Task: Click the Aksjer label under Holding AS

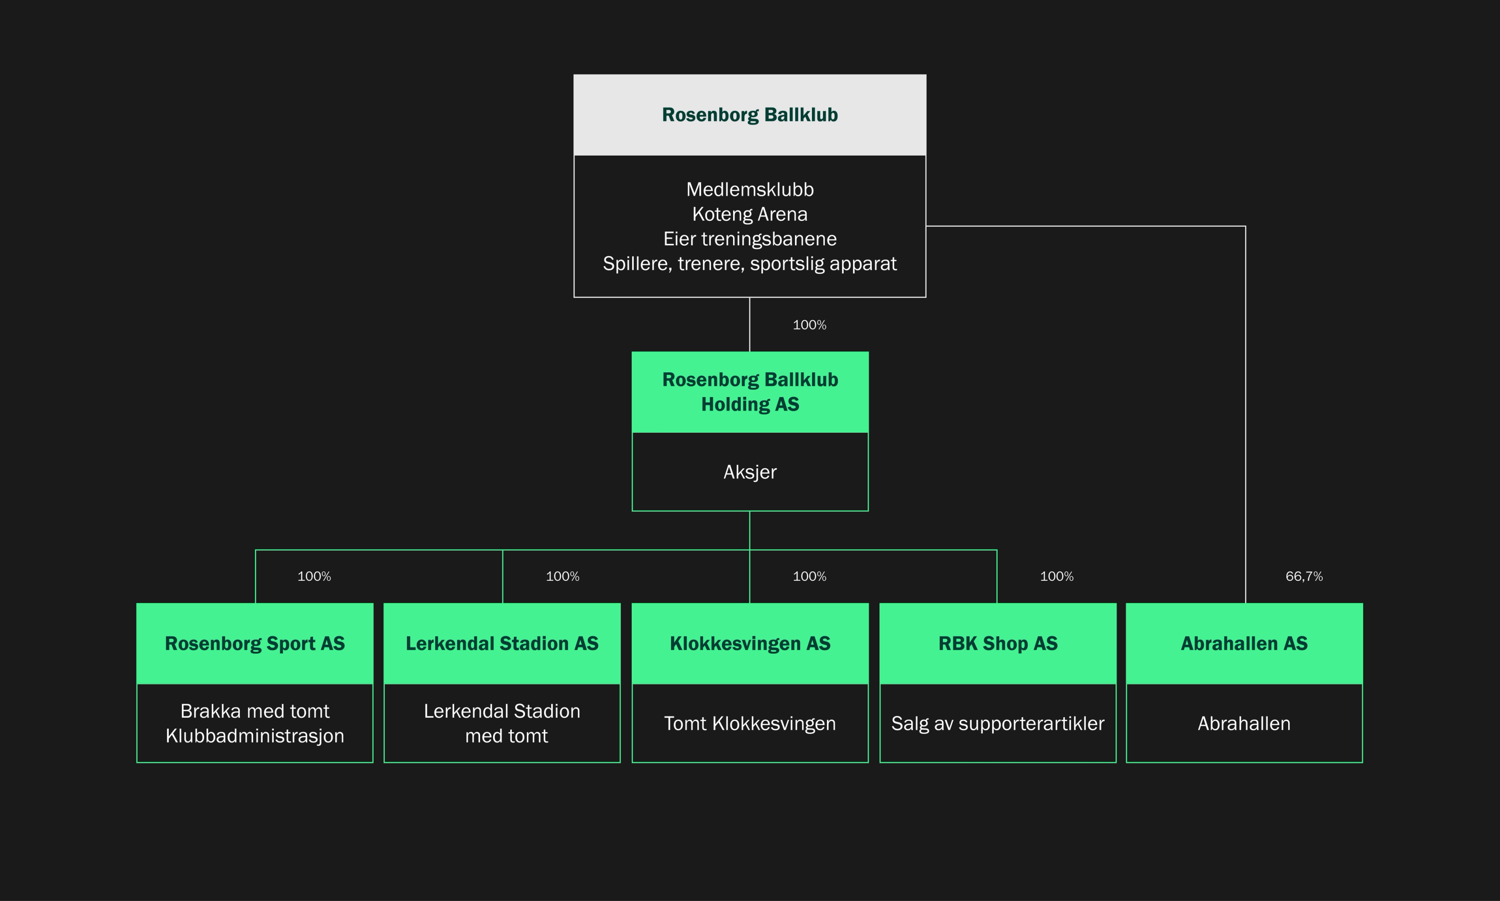Action: 750,472
